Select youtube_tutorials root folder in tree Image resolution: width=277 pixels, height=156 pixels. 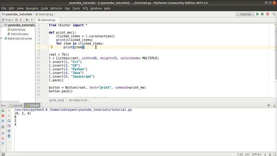pyautogui.click(x=19, y=25)
